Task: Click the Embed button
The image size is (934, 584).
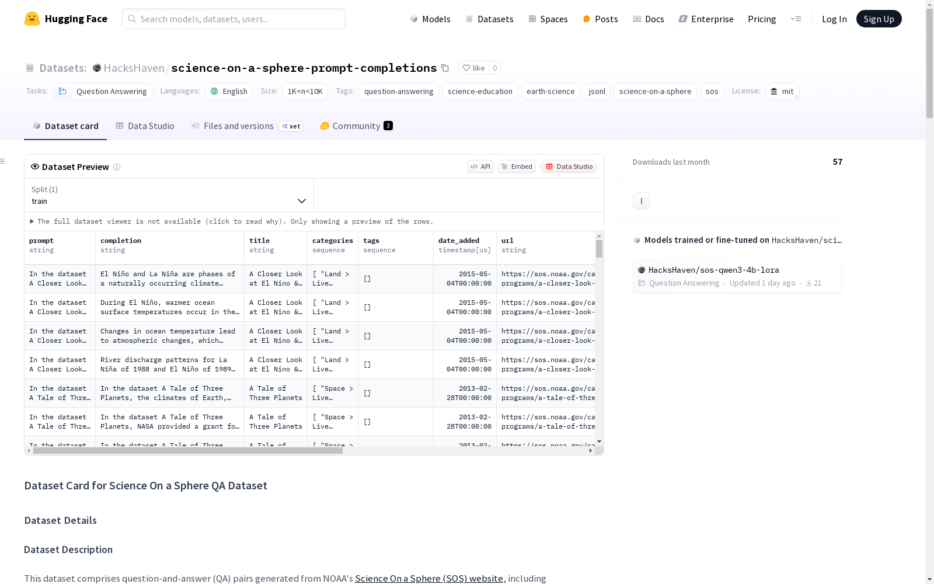Action: [x=517, y=166]
